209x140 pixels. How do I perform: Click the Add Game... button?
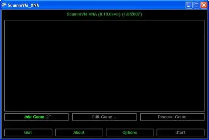[37, 117]
